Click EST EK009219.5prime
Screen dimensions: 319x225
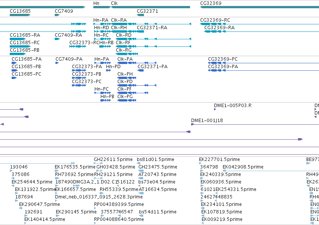pos(222,220)
